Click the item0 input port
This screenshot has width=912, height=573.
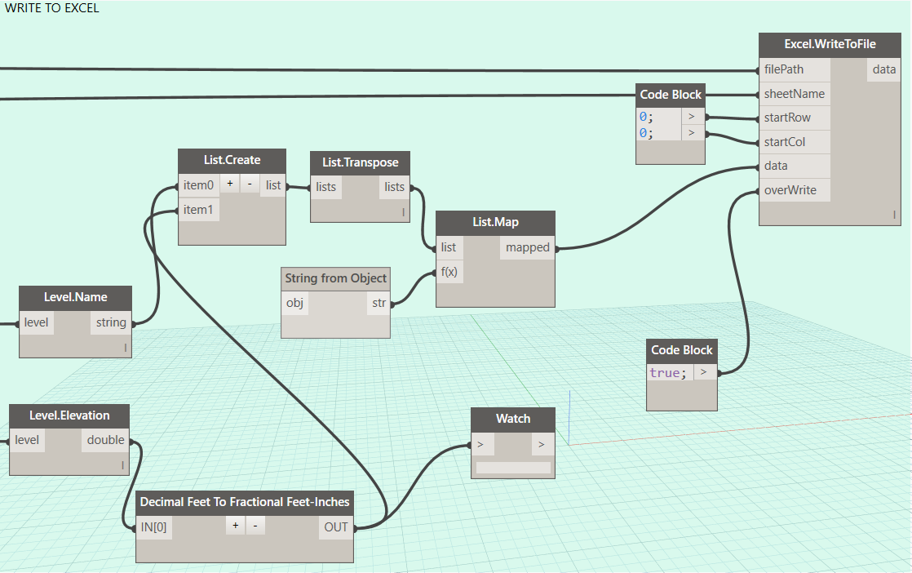198,185
